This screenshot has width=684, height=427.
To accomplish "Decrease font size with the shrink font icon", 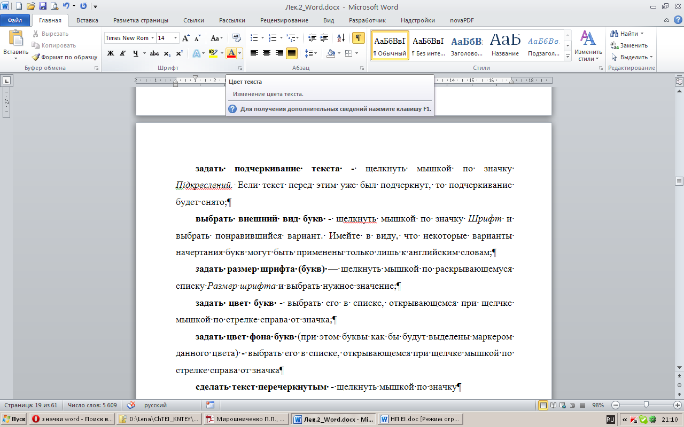I will pyautogui.click(x=197, y=38).
